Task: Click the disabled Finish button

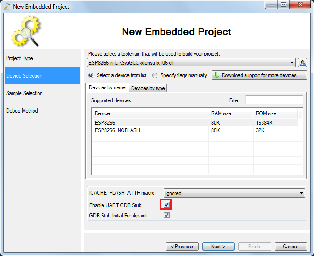Action: point(255,247)
